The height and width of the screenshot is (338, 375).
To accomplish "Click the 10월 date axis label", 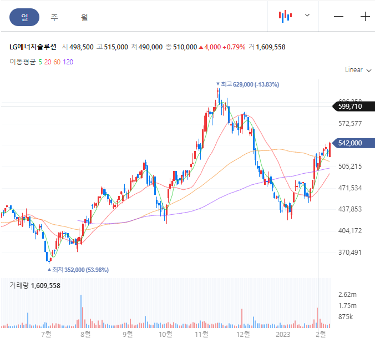I will (165, 334).
